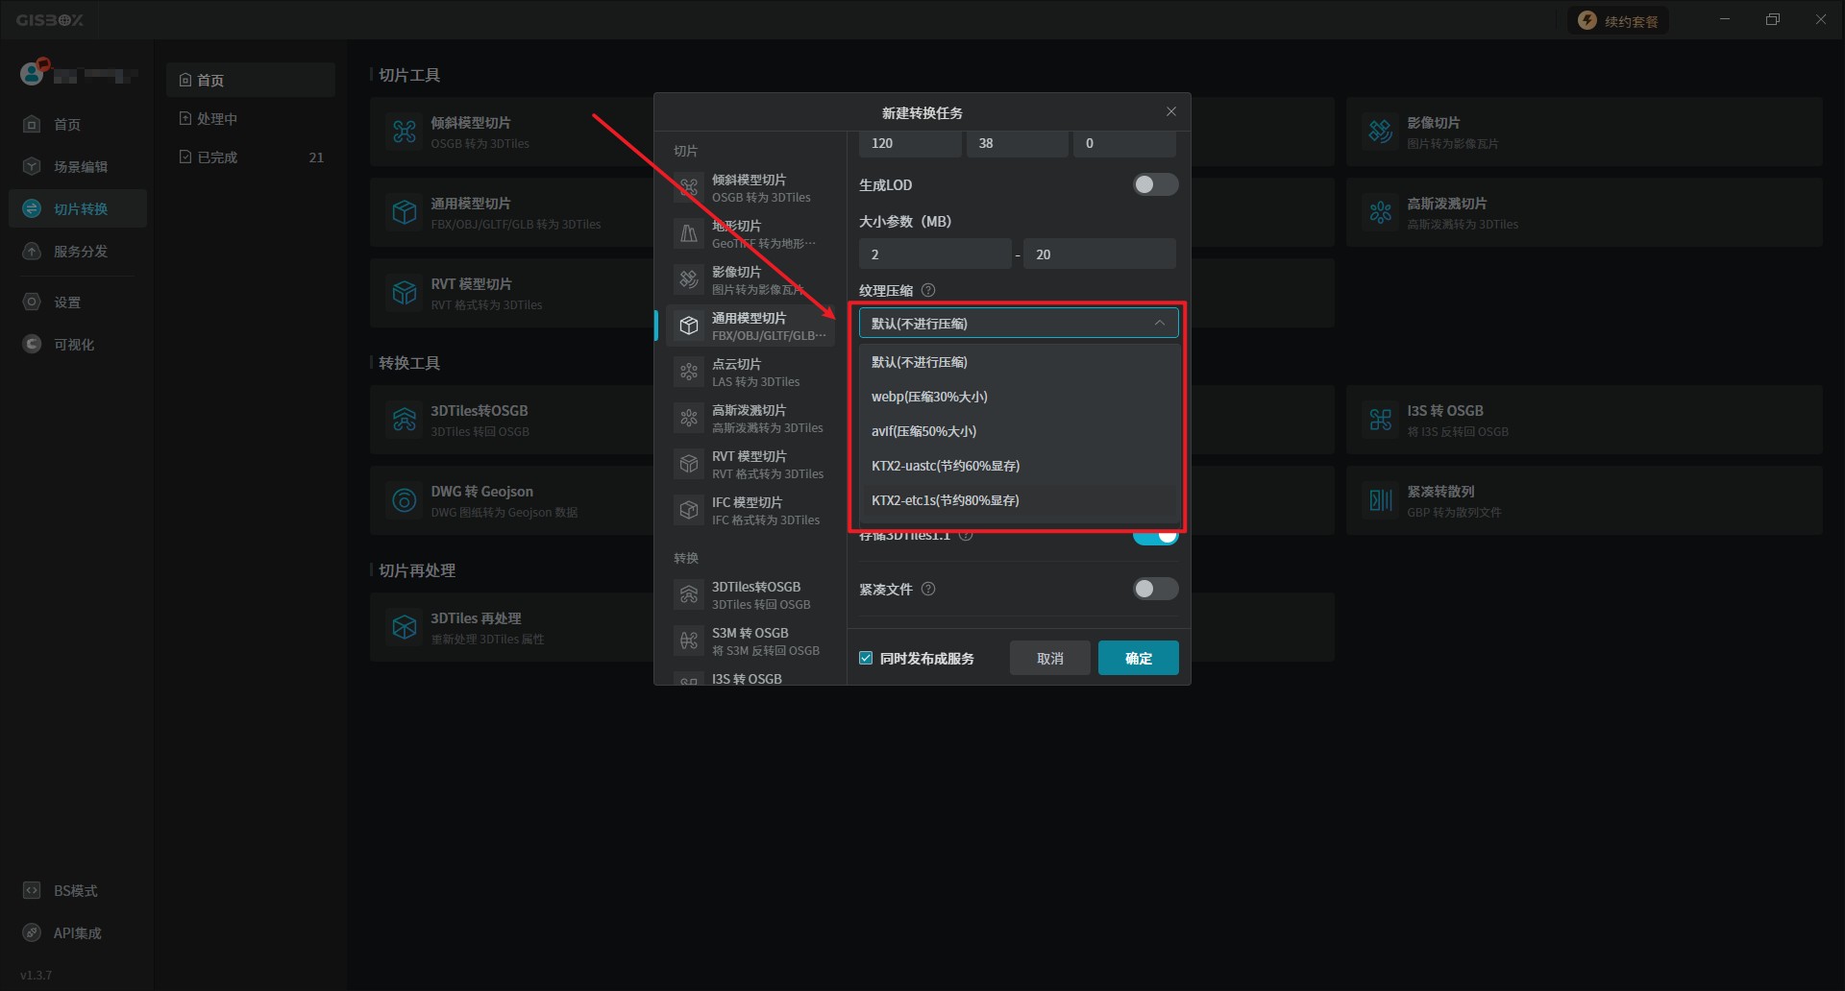Click the 取消 cancel button
1845x991 pixels.
(x=1049, y=659)
